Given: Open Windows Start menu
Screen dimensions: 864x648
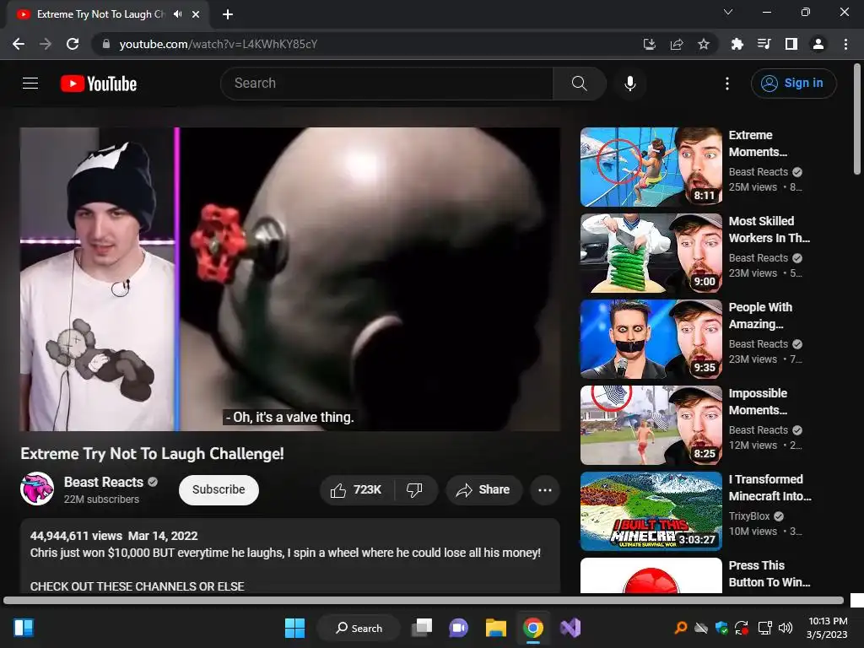Looking at the screenshot, I should point(294,628).
